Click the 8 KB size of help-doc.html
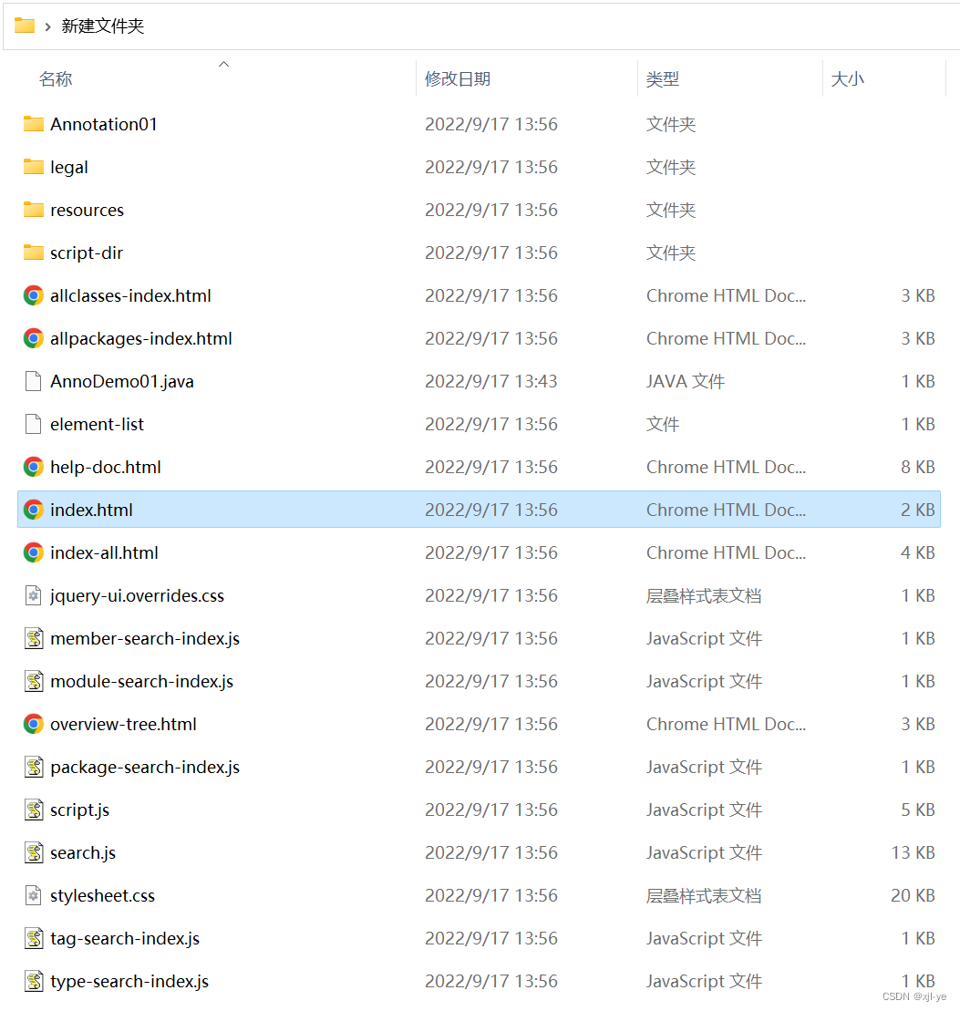Viewport: 960px width, 1011px height. tap(918, 467)
